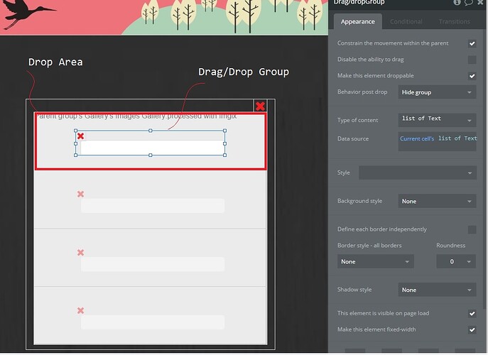Switch to the Appearance tab
488x355 pixels.
click(x=357, y=21)
